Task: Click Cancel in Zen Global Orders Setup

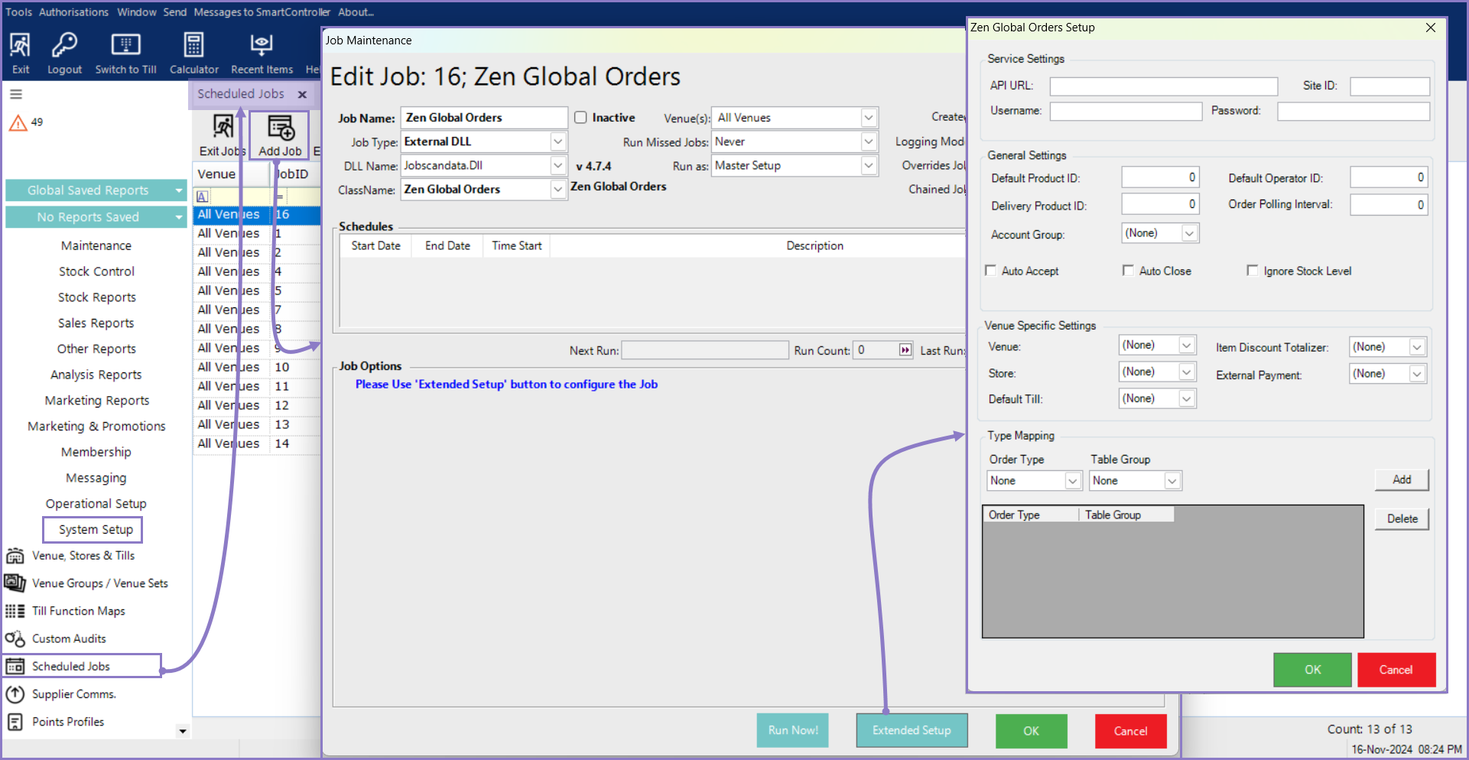Action: click(1396, 670)
